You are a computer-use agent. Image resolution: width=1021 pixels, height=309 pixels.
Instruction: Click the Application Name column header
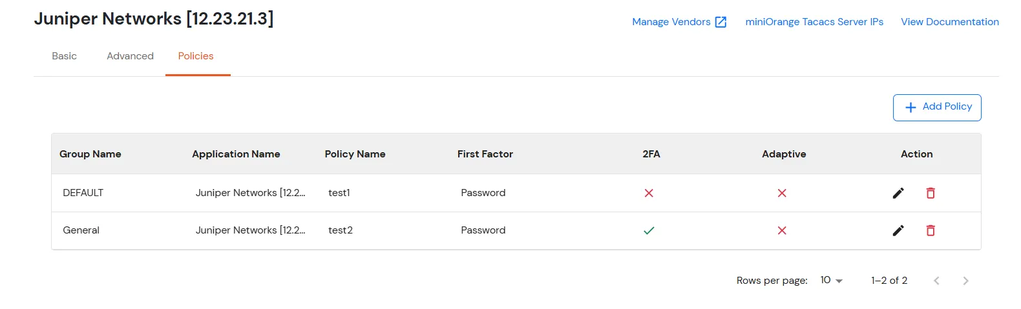click(236, 154)
